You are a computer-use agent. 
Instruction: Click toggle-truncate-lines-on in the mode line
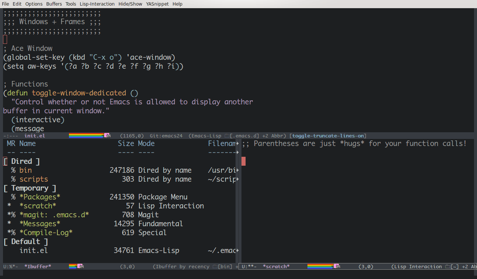[328, 136]
